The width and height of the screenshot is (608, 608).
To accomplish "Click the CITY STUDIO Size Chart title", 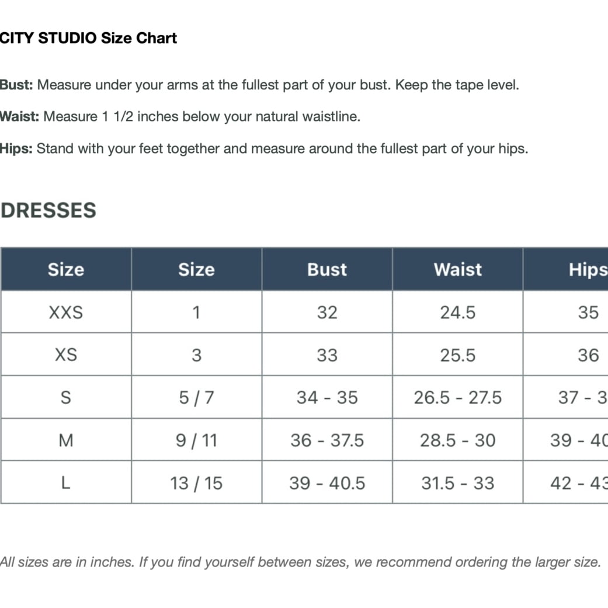I will [x=88, y=38].
